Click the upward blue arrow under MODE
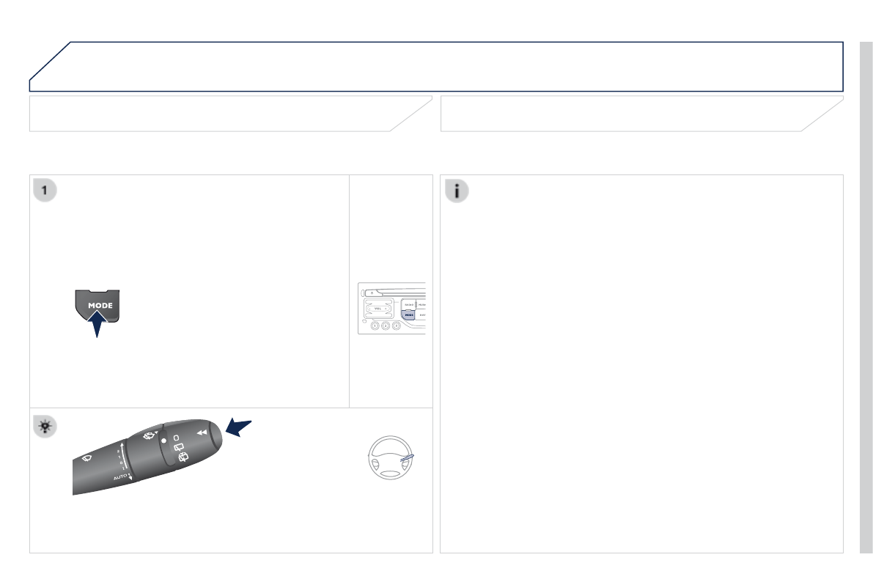Viewport: 873px width, 582px height. pyautogui.click(x=97, y=323)
